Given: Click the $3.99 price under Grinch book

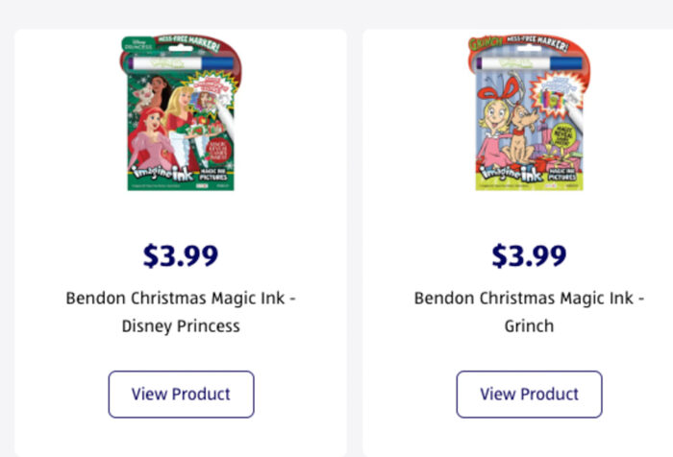Looking at the screenshot, I should [x=529, y=255].
